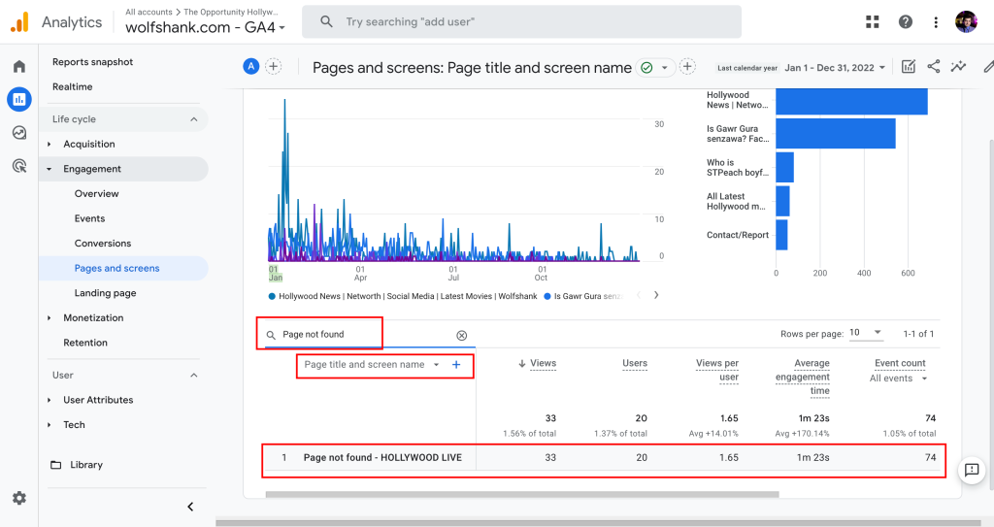Click the magnifier icon in table search
The height and width of the screenshot is (527, 994).
(x=271, y=335)
